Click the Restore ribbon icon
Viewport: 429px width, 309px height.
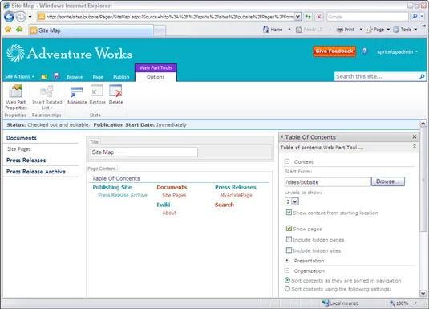[97, 91]
